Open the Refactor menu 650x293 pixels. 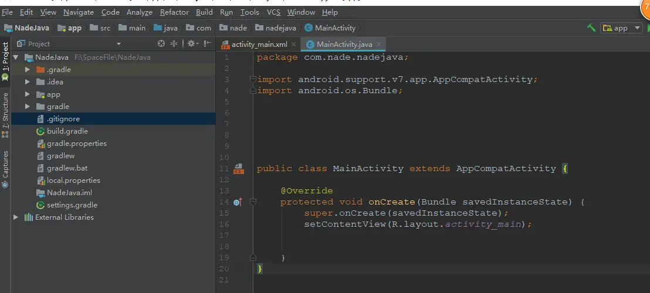point(174,12)
